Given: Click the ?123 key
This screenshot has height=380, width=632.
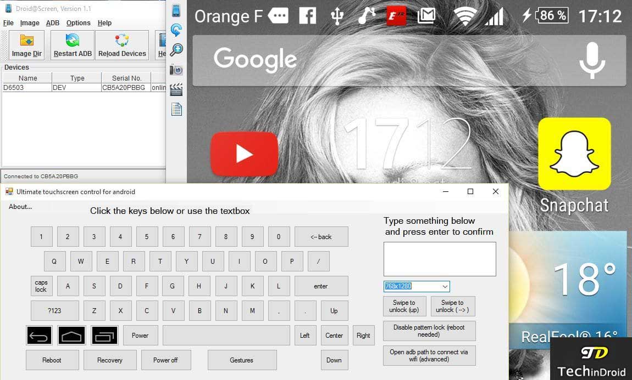Looking at the screenshot, I should click(54, 311).
